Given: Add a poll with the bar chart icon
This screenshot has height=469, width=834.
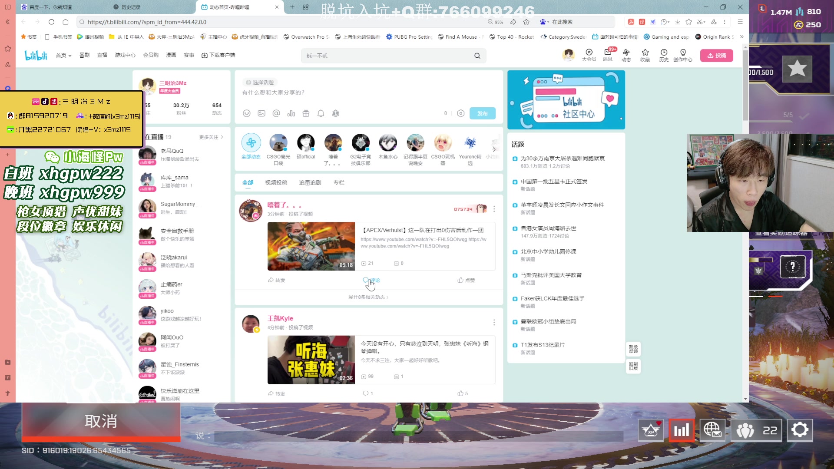Looking at the screenshot, I should (291, 113).
